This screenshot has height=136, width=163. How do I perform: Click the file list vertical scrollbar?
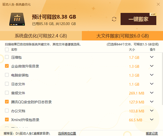point(162,79)
